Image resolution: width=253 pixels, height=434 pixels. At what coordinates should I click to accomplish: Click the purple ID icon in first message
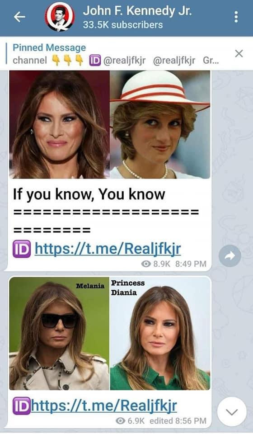[x=22, y=249]
